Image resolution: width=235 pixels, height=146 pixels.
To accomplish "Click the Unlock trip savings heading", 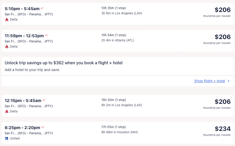I will click(63, 63).
